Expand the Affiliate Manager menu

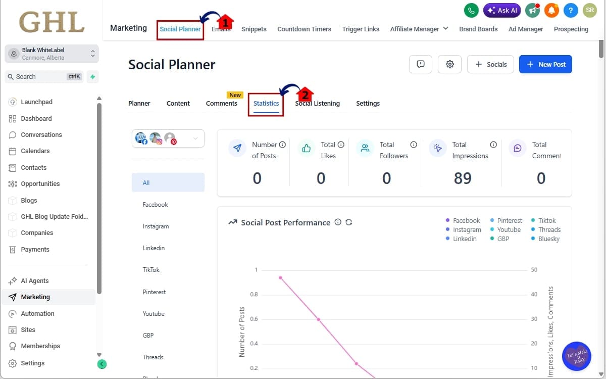click(419, 29)
